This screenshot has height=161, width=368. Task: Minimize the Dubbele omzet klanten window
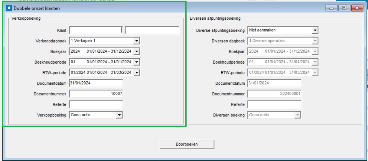[x=331, y=8]
